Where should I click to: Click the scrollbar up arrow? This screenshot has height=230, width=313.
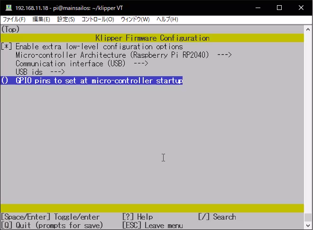pyautogui.click(x=308, y=29)
